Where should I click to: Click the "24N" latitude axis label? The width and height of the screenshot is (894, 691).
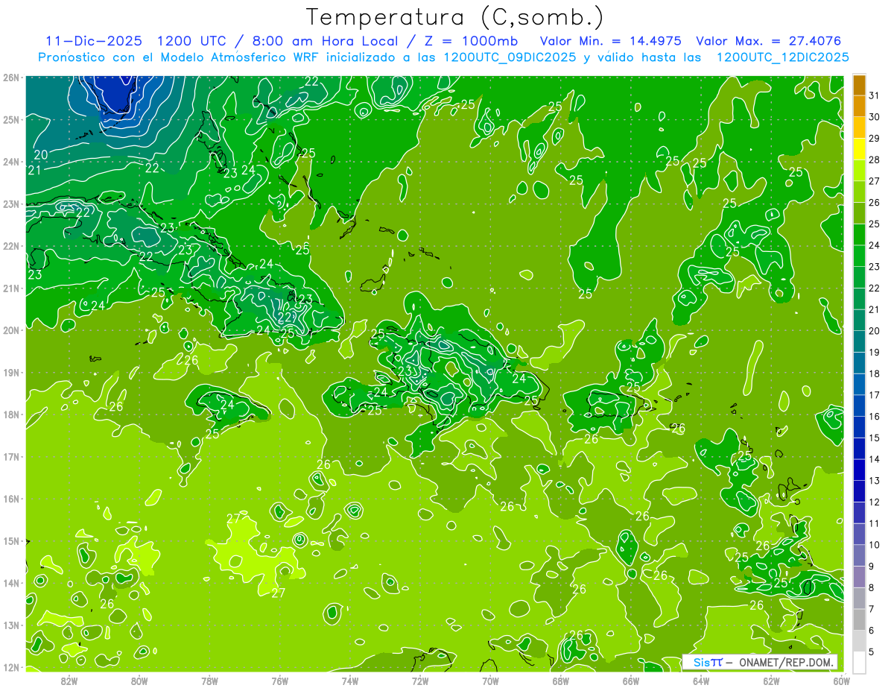click(11, 162)
